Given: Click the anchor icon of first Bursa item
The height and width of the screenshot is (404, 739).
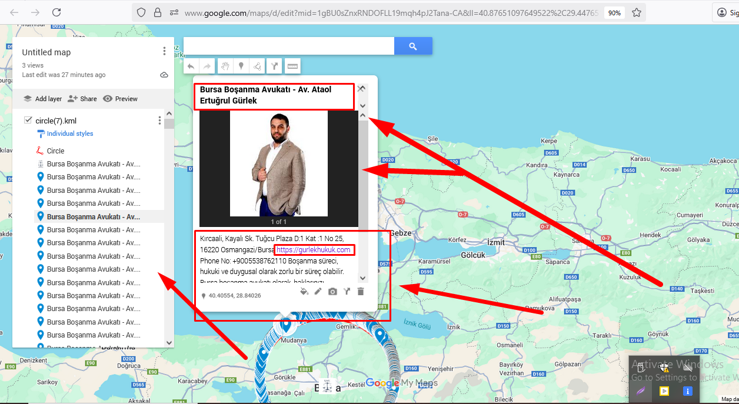Looking at the screenshot, I should click(41, 163).
